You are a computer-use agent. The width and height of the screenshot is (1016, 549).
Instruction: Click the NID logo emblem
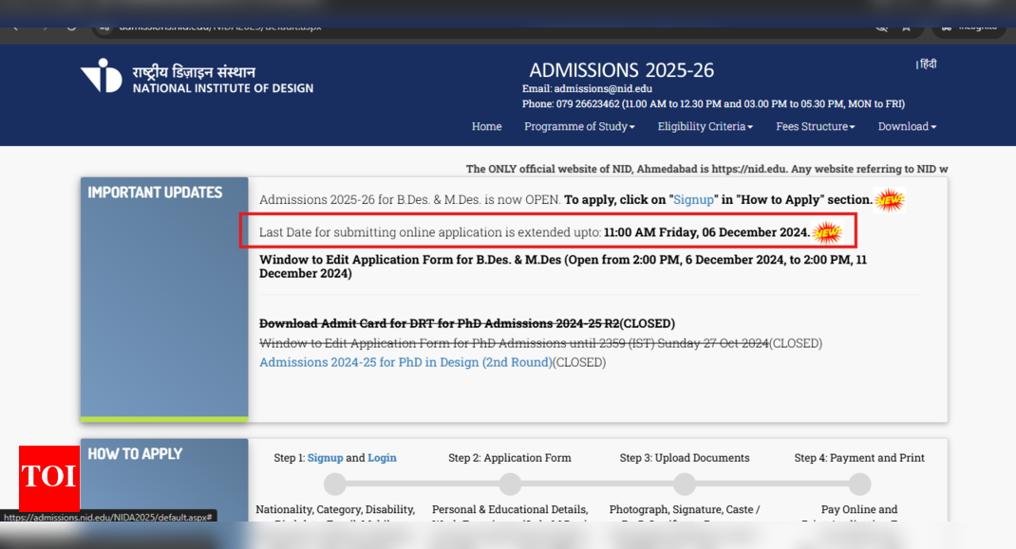click(101, 76)
